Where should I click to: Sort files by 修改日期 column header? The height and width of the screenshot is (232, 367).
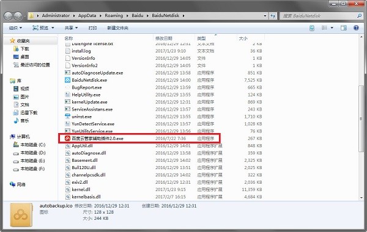(x=164, y=38)
